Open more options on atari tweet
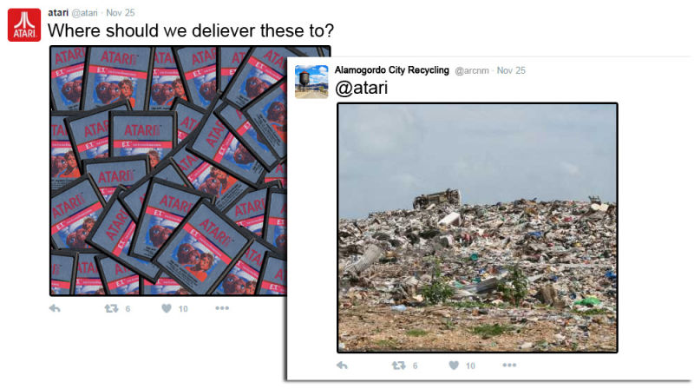 222,308
